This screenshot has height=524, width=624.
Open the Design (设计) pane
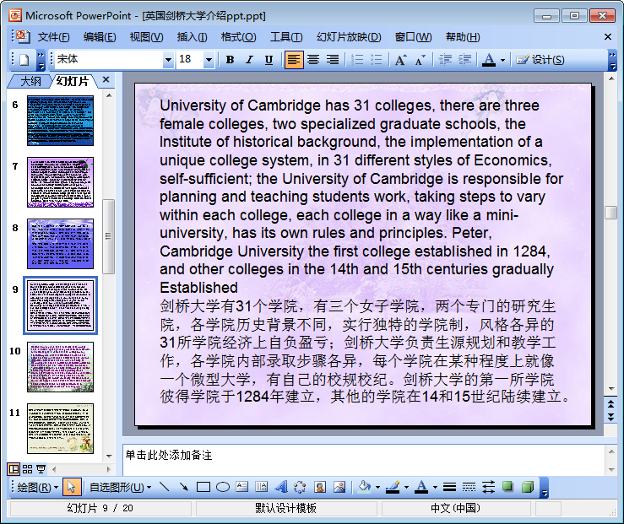(540, 60)
